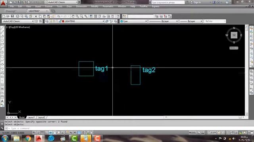This screenshot has width=254, height=142.
Task: Click the Copy icon in Standard toolbar
Action: click(40, 16)
